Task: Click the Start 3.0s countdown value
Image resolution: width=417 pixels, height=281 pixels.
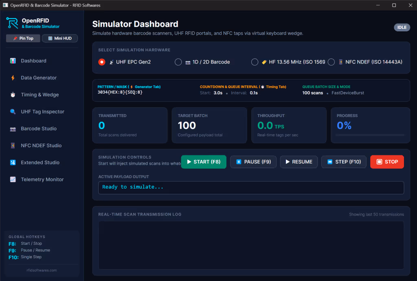Action: pos(218,93)
